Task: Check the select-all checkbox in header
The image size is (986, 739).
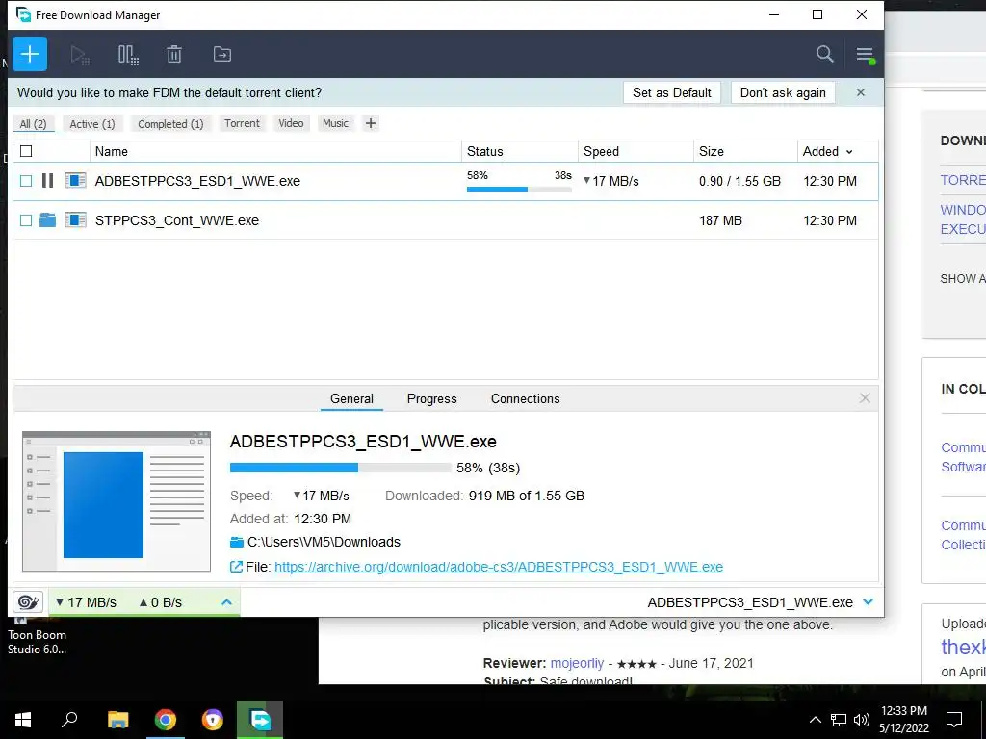Action: tap(26, 151)
